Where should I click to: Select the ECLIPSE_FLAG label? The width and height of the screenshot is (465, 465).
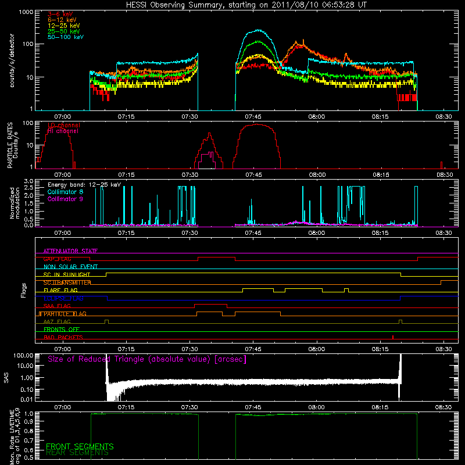coord(63,298)
